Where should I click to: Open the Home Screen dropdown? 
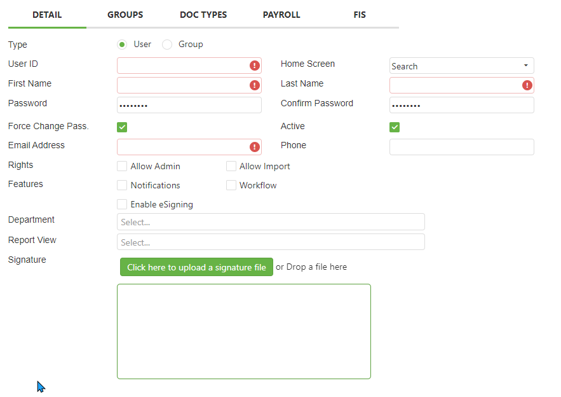(461, 66)
